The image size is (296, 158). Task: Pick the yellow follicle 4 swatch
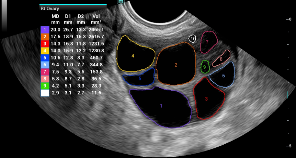tap(45, 51)
